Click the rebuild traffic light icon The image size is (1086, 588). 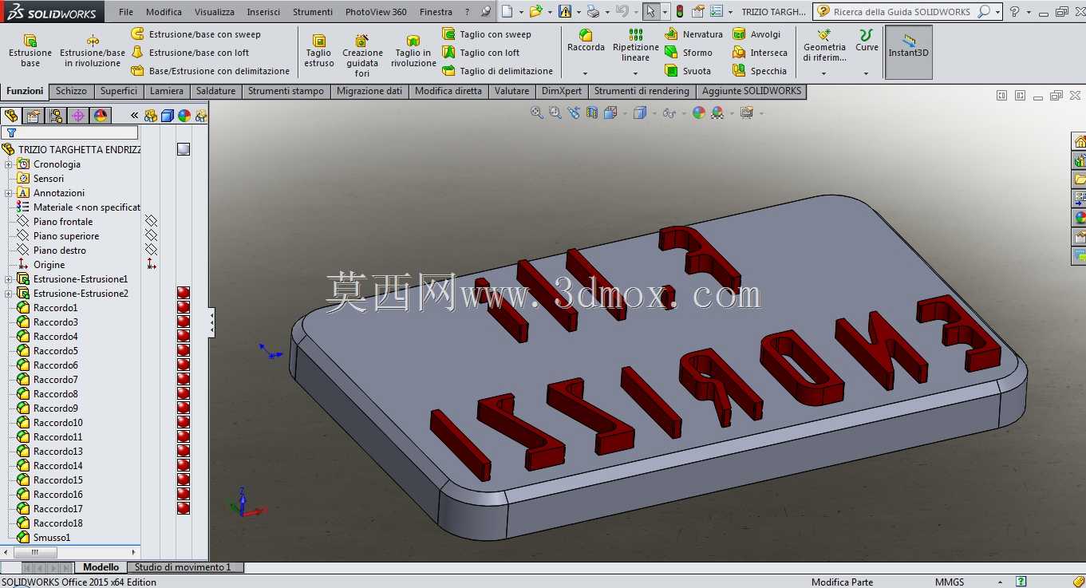click(679, 12)
